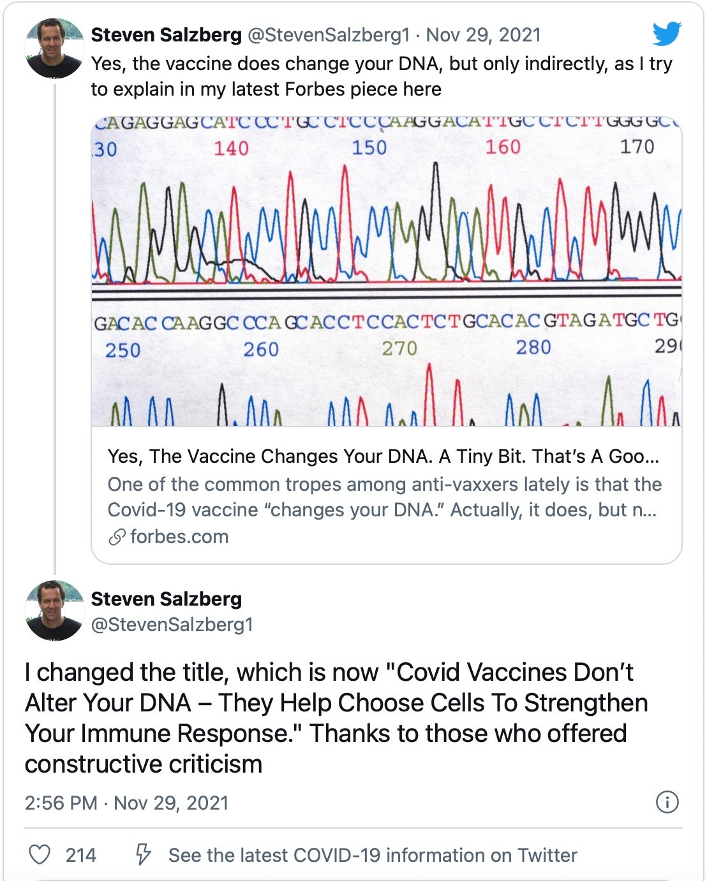Click the Twitter bird logo

pyautogui.click(x=667, y=33)
